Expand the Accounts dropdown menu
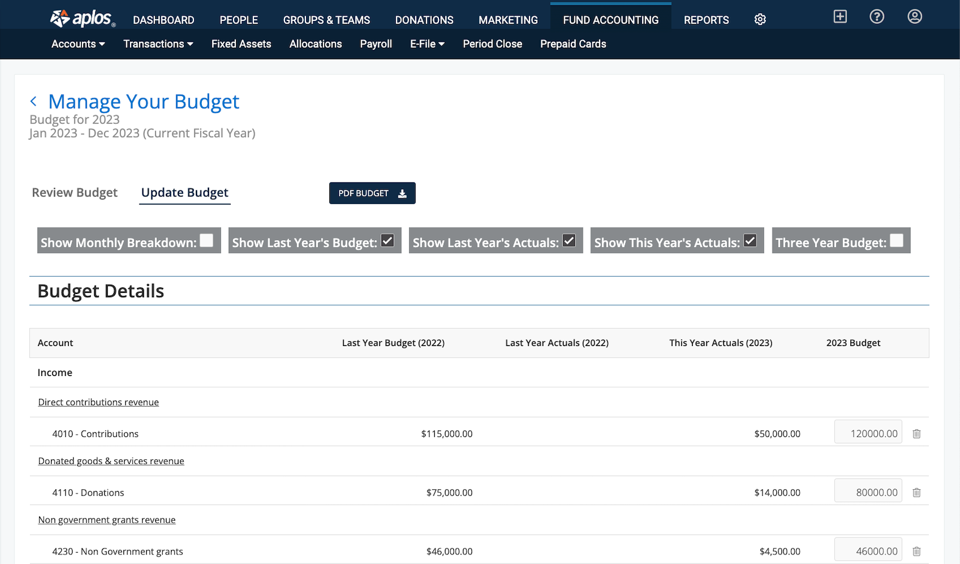The height and width of the screenshot is (564, 960). pos(78,44)
